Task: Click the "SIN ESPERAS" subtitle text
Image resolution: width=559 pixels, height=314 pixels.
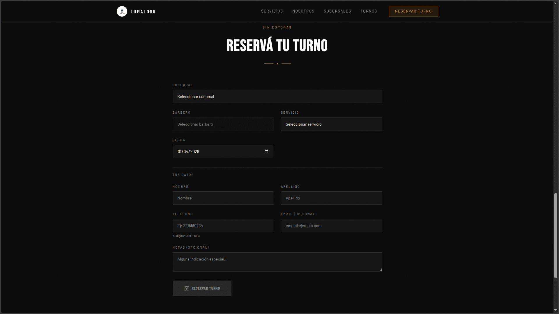Action: [277, 27]
